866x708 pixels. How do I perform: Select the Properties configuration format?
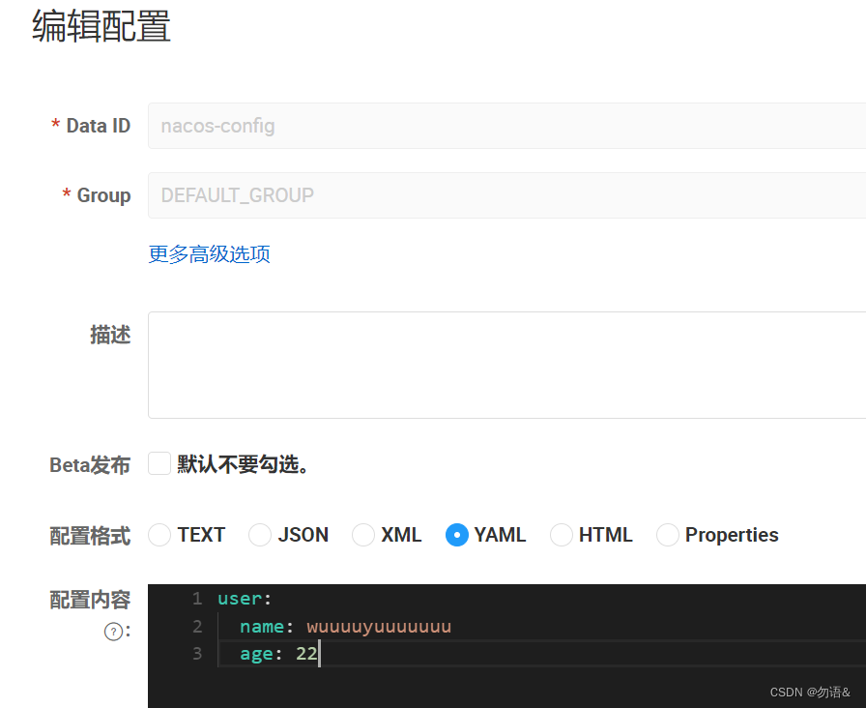(668, 535)
